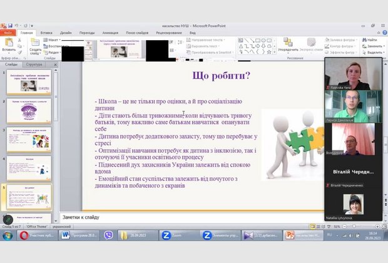This screenshot has height=263, width=388.
Task: Expand the Выделить selection dropdown
Action: pos(374,52)
